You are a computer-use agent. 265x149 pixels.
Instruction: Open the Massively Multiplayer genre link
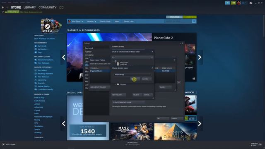[x=43, y=117]
